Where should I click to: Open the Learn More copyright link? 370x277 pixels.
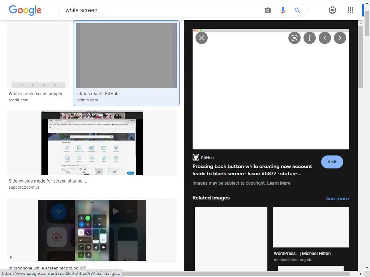coord(279,183)
